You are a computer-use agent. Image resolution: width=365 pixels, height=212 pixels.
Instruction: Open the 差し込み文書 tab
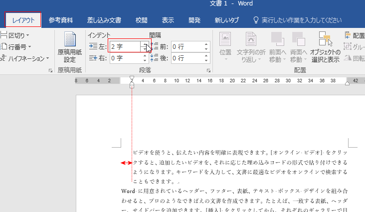pyautogui.click(x=104, y=20)
